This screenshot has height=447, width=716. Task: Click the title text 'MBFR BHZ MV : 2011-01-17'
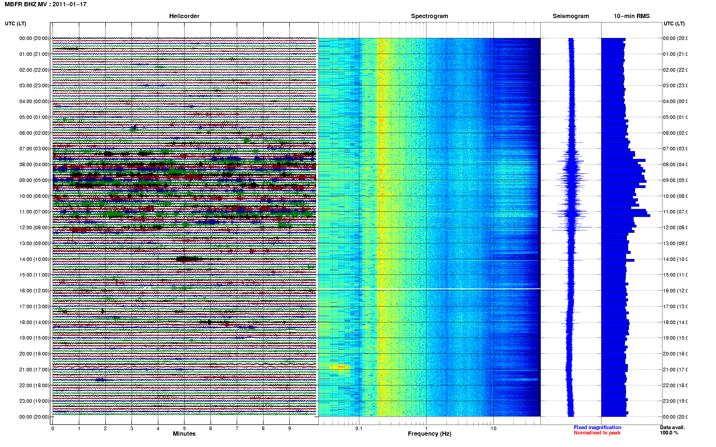click(x=46, y=4)
